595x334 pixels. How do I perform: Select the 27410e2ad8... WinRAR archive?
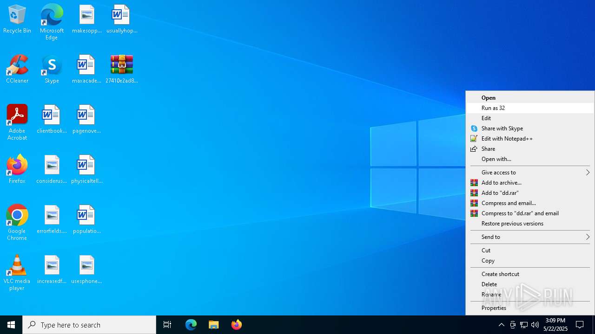pyautogui.click(x=122, y=70)
